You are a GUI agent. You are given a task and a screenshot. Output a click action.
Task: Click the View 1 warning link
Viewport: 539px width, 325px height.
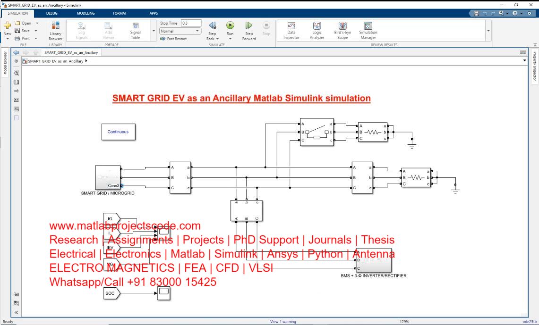click(283, 322)
